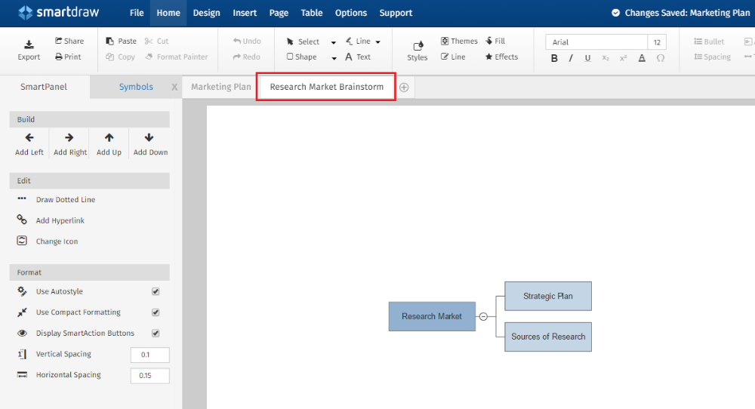Open the Spacing option

(x=712, y=57)
